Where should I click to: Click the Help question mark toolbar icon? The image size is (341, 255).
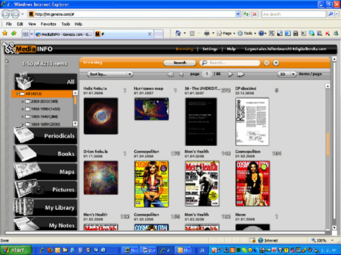pyautogui.click(x=261, y=33)
